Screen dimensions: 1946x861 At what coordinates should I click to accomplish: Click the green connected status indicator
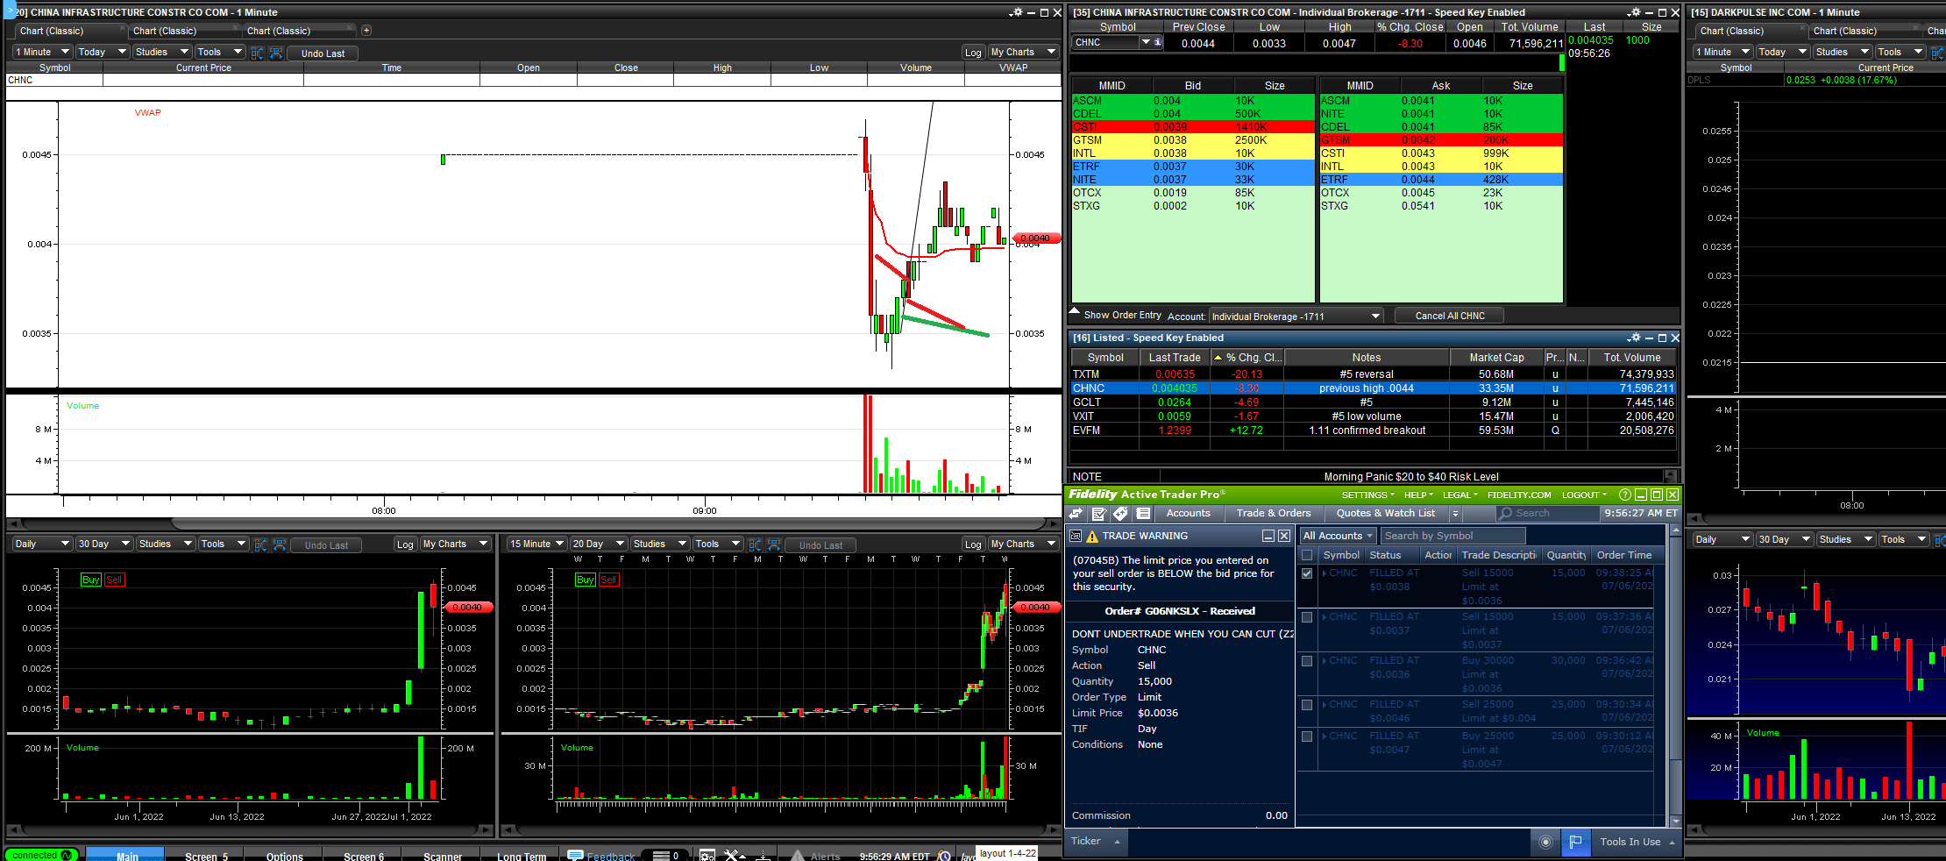click(41, 855)
